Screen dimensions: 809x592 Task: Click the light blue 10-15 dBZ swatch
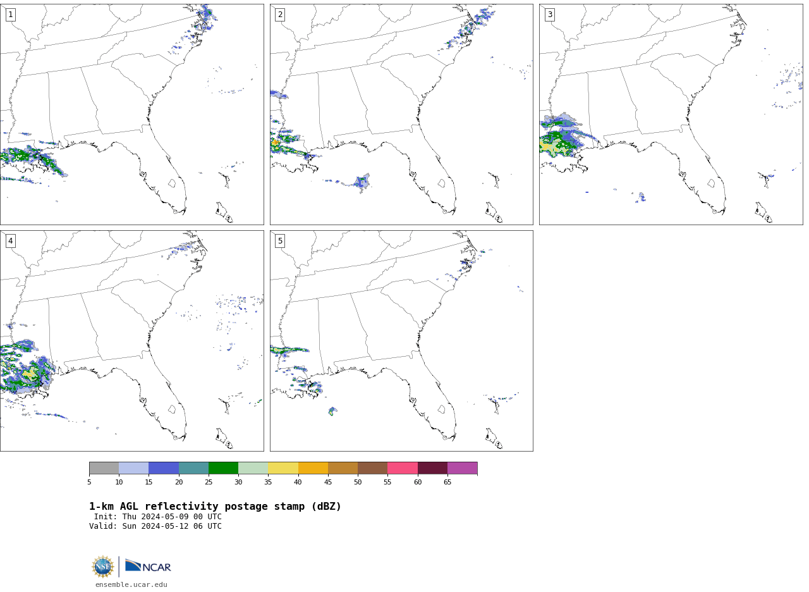click(x=133, y=468)
